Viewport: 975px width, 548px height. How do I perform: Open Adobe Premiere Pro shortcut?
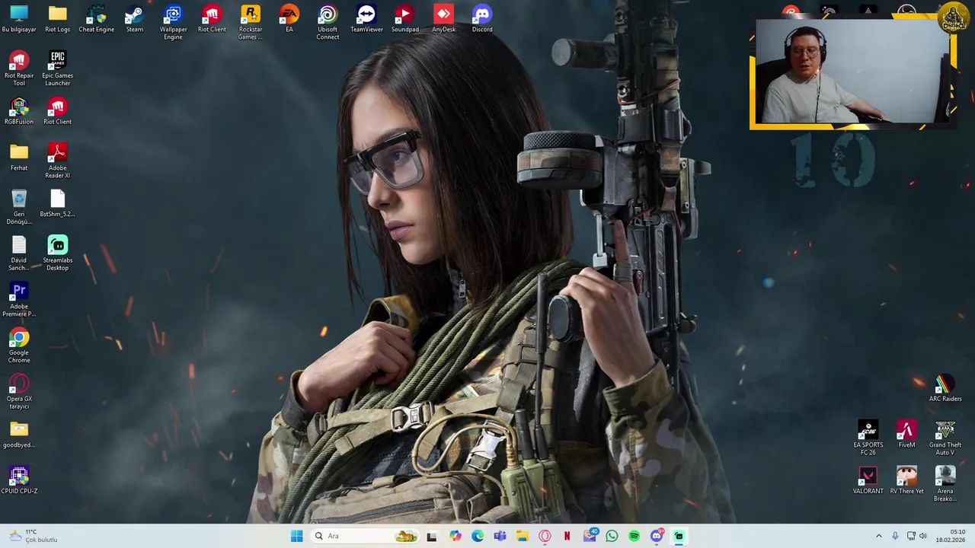[x=19, y=300]
